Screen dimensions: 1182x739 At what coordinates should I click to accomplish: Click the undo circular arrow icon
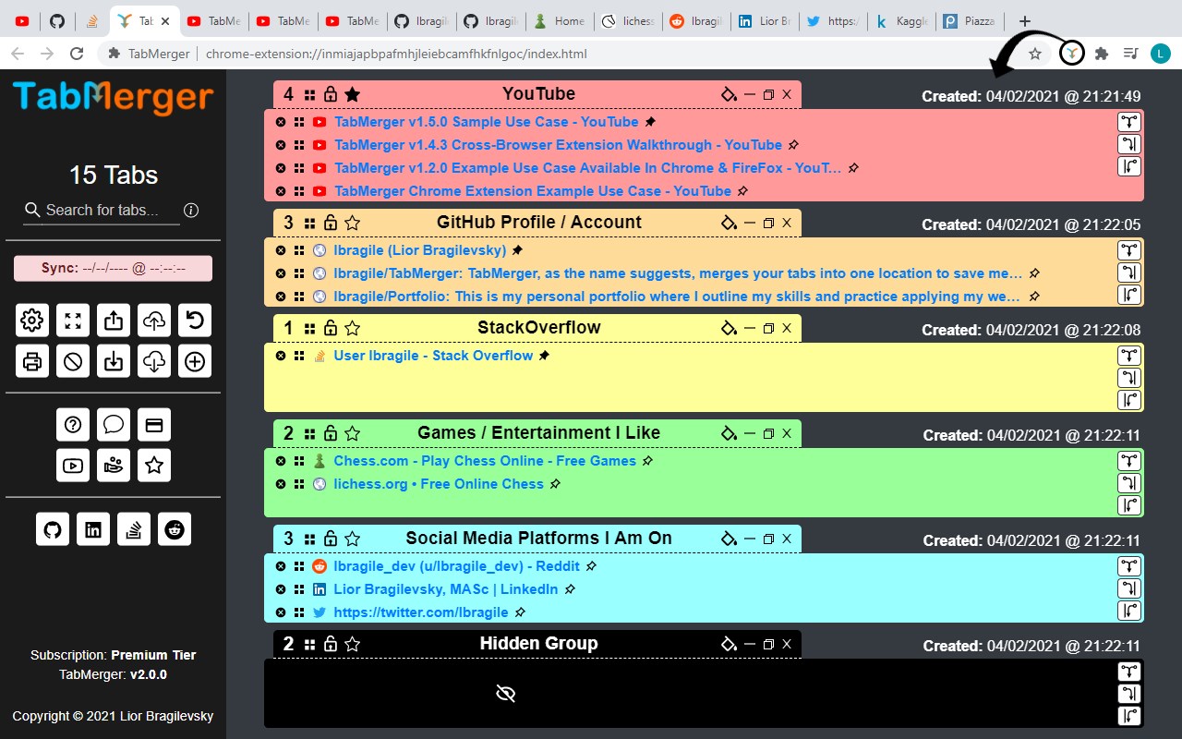[195, 321]
